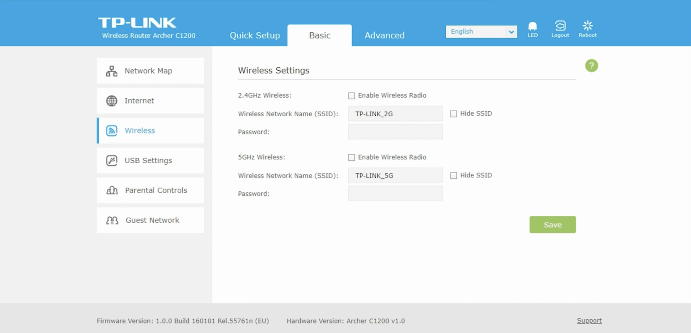The image size is (691, 333).
Task: Open USB Settings via its icon
Action: pyautogui.click(x=112, y=161)
